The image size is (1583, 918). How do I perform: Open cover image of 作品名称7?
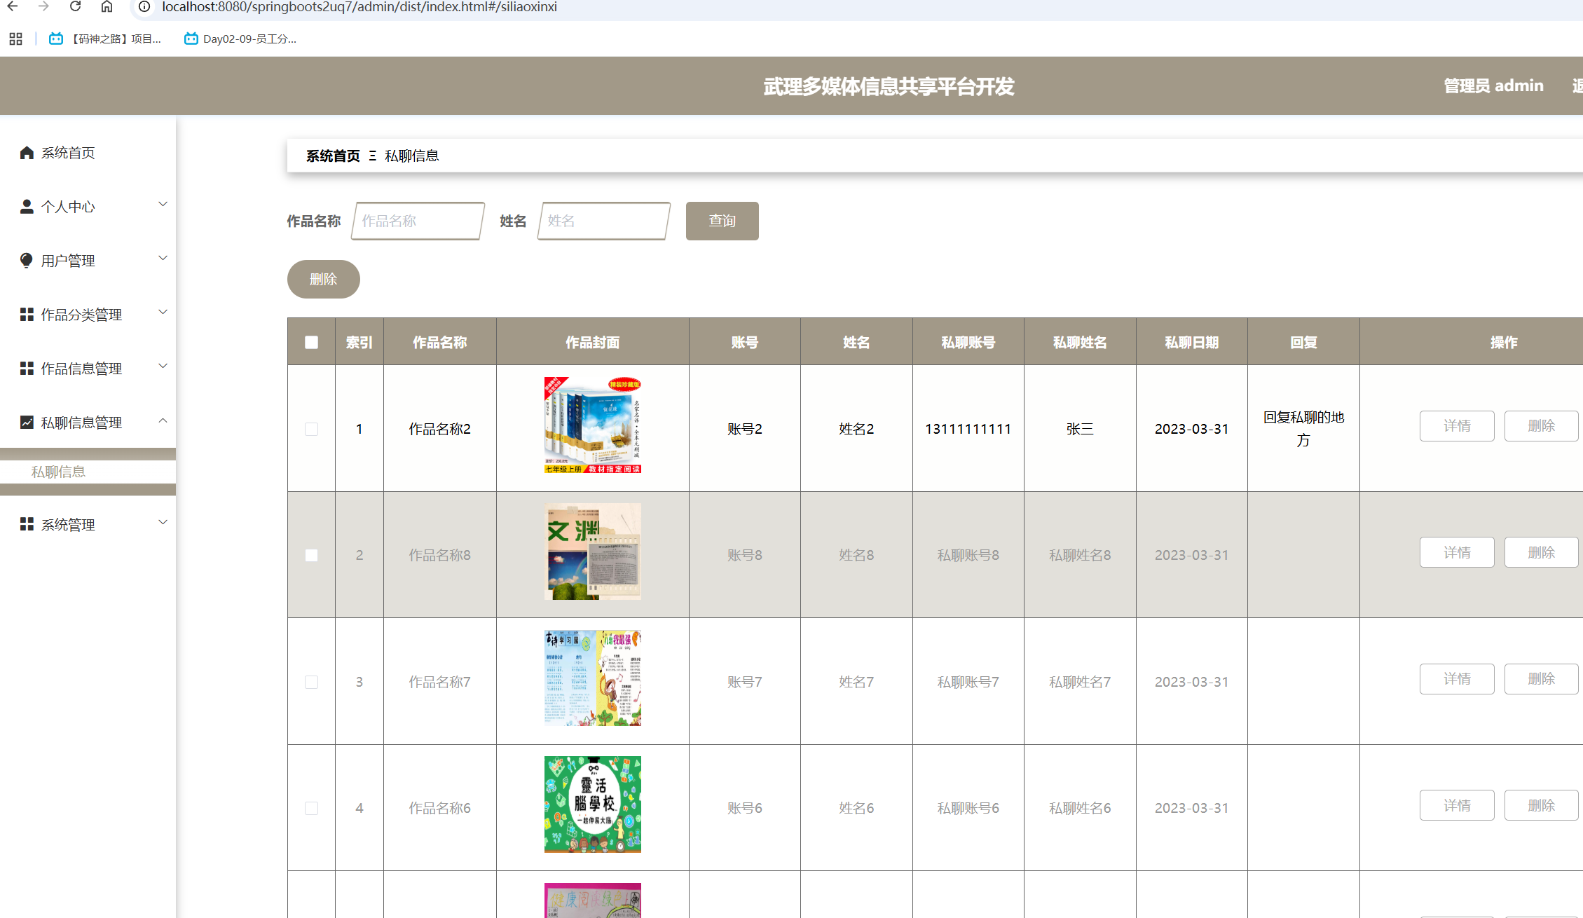pos(593,678)
